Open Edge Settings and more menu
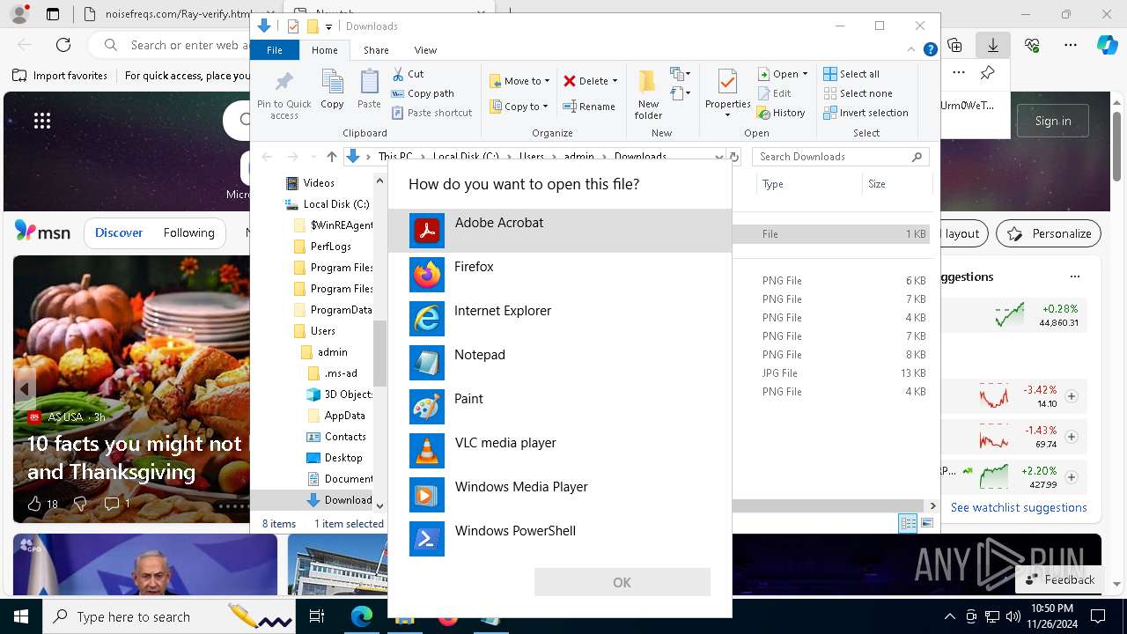The width and height of the screenshot is (1127, 634). [x=1071, y=45]
